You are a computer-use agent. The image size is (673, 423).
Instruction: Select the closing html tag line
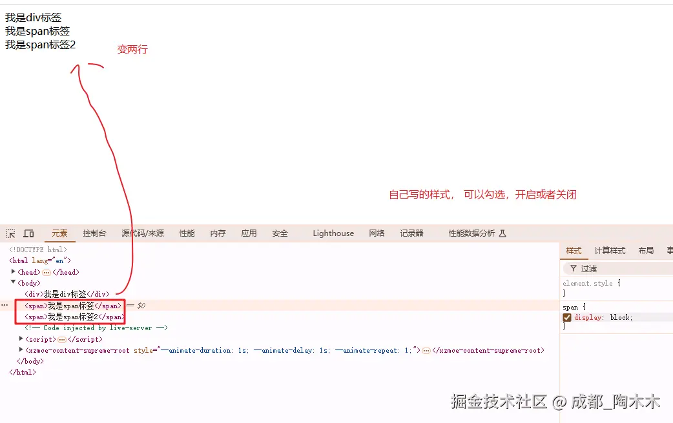point(23,373)
